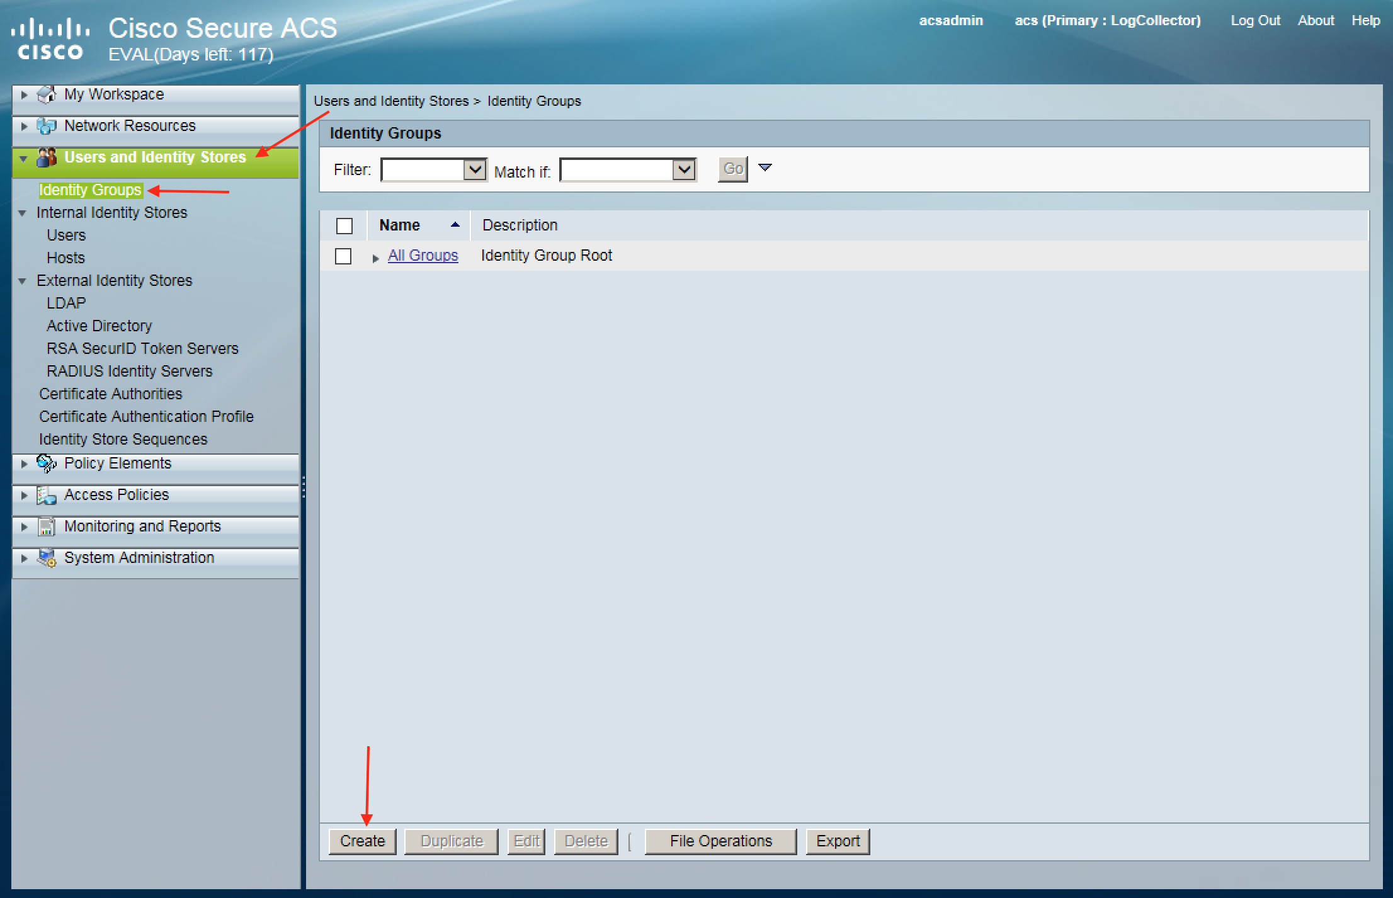1393x898 pixels.
Task: Click the Network Resources icon
Action: pos(47,126)
